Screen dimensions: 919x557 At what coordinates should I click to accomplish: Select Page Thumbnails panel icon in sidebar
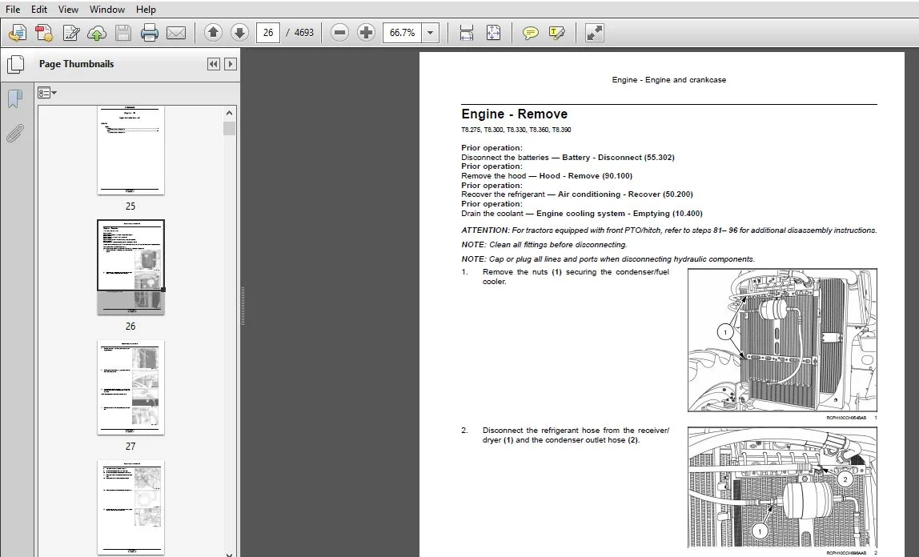[15, 65]
